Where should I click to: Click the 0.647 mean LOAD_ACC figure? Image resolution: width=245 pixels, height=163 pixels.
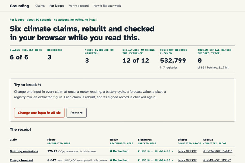click(x=78, y=160)
